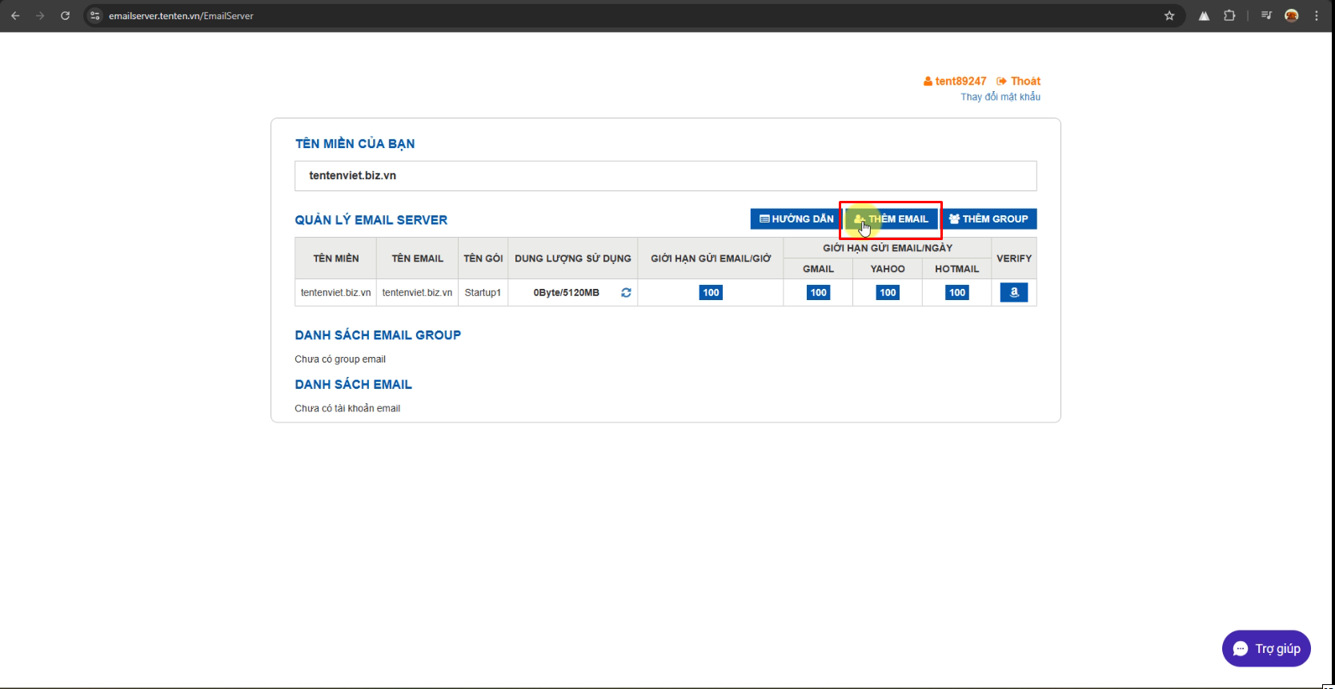The height and width of the screenshot is (689, 1335).
Task: Open the browser three-dot menu
Action: (1317, 15)
